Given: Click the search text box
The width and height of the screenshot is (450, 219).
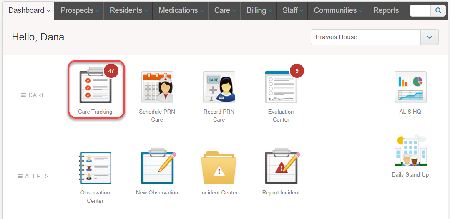Looking at the screenshot, I should [x=420, y=10].
